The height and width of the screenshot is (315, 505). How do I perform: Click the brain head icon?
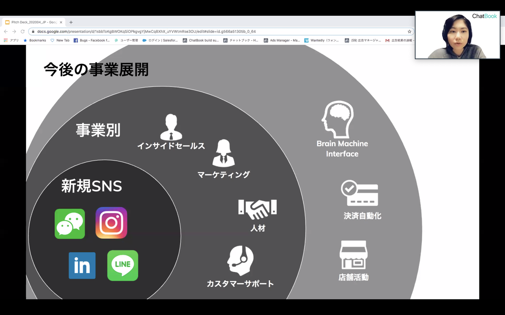[338, 119]
